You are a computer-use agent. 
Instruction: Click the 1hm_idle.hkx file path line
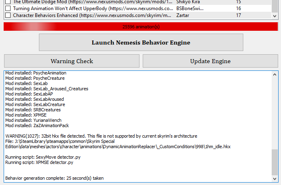(118, 147)
